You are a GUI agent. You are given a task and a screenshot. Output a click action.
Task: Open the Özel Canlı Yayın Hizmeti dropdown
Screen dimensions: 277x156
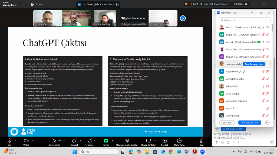(215, 4)
